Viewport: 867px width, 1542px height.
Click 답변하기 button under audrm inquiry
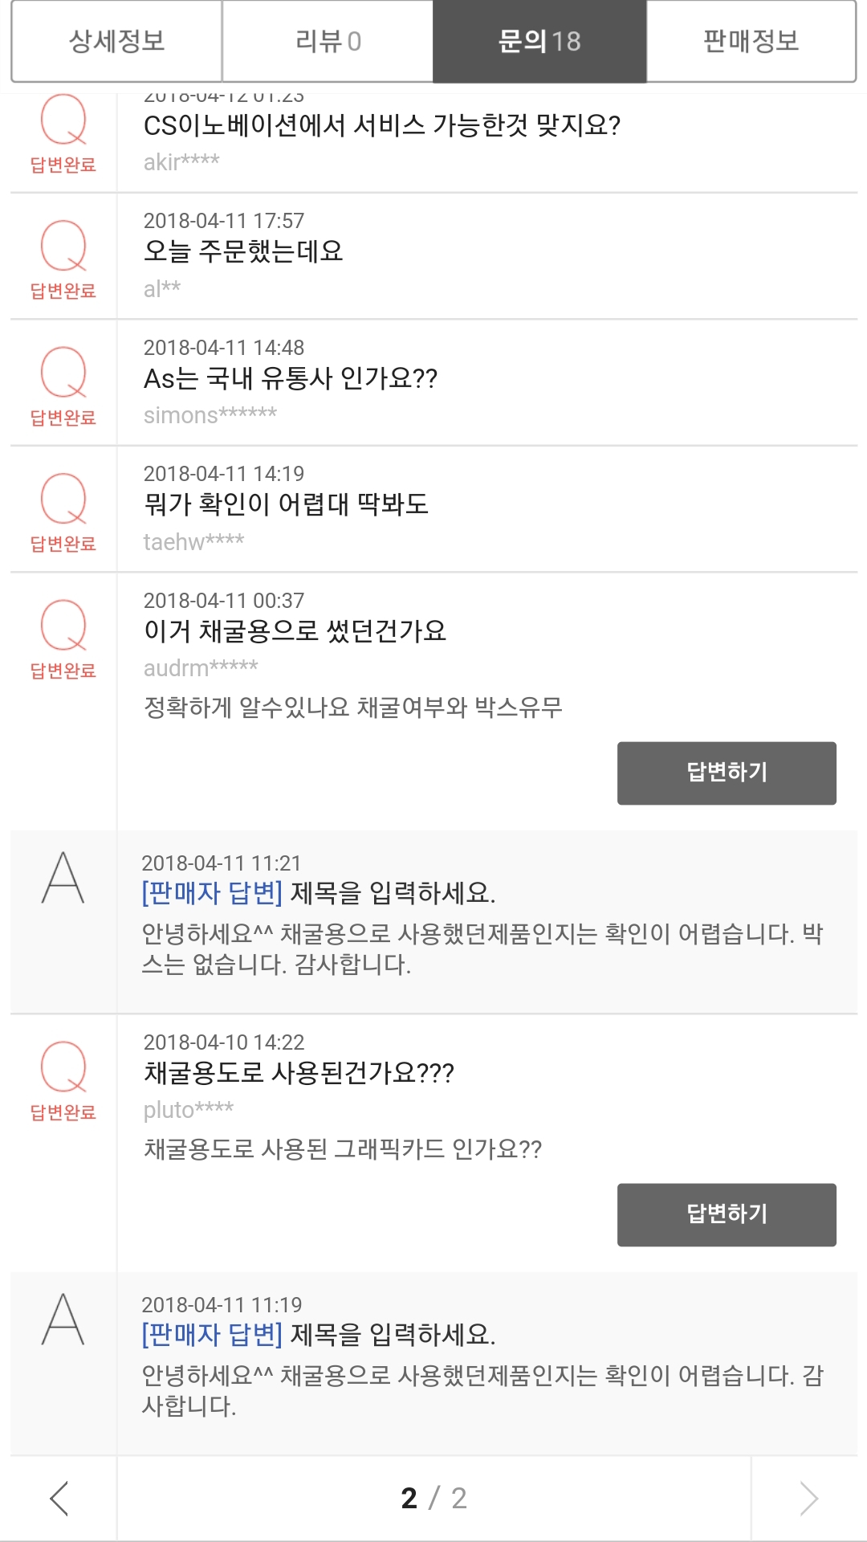click(727, 773)
